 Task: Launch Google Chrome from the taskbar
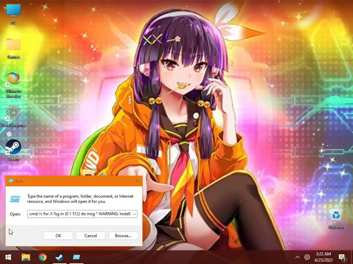42,257
